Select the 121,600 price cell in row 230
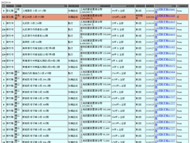This screenshot has height=143, width=190. [x=95, y=61]
